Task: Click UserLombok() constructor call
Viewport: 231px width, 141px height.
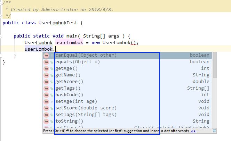Action: (119, 43)
